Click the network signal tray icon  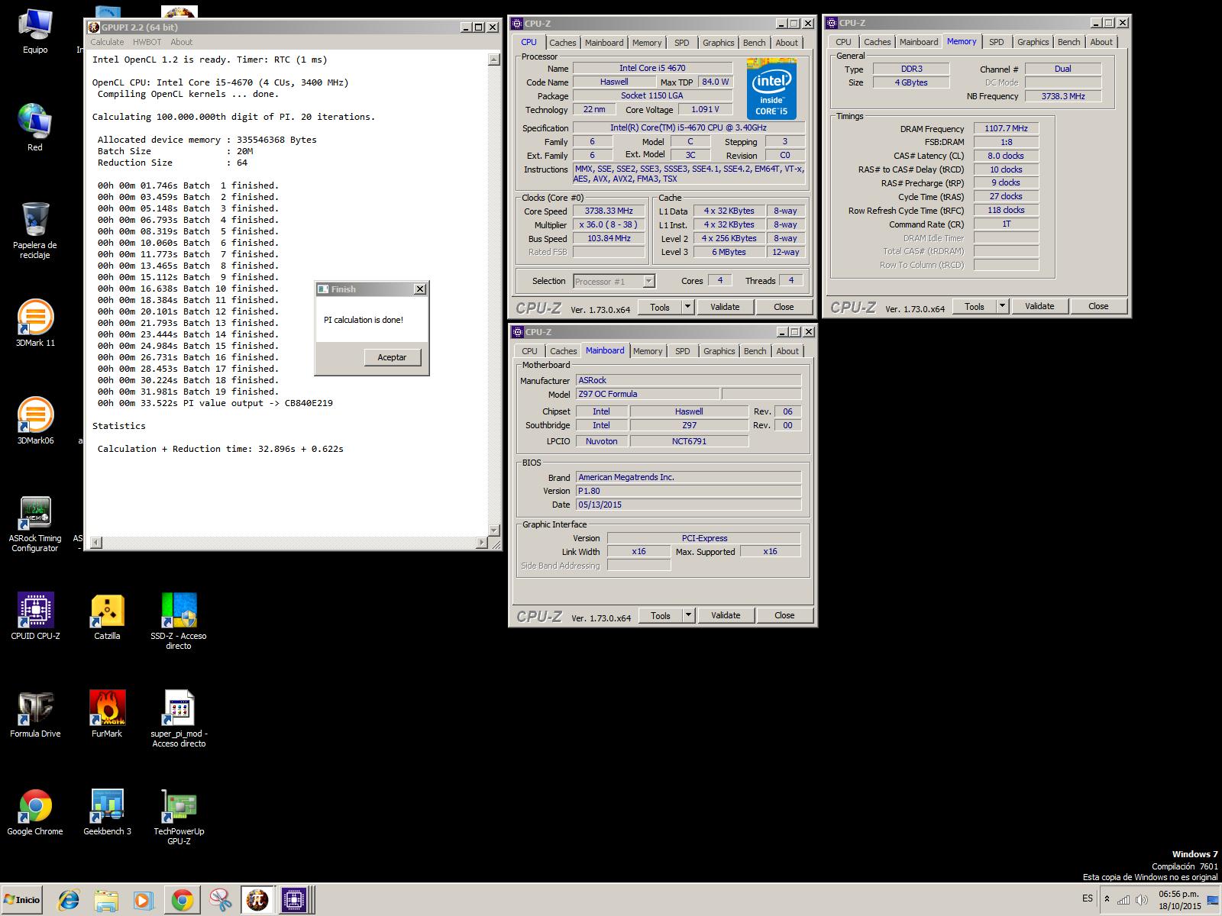click(x=1123, y=899)
